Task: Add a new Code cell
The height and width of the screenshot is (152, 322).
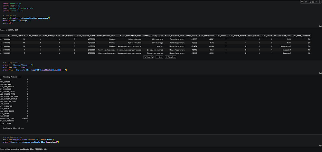Action: tap(159, 57)
